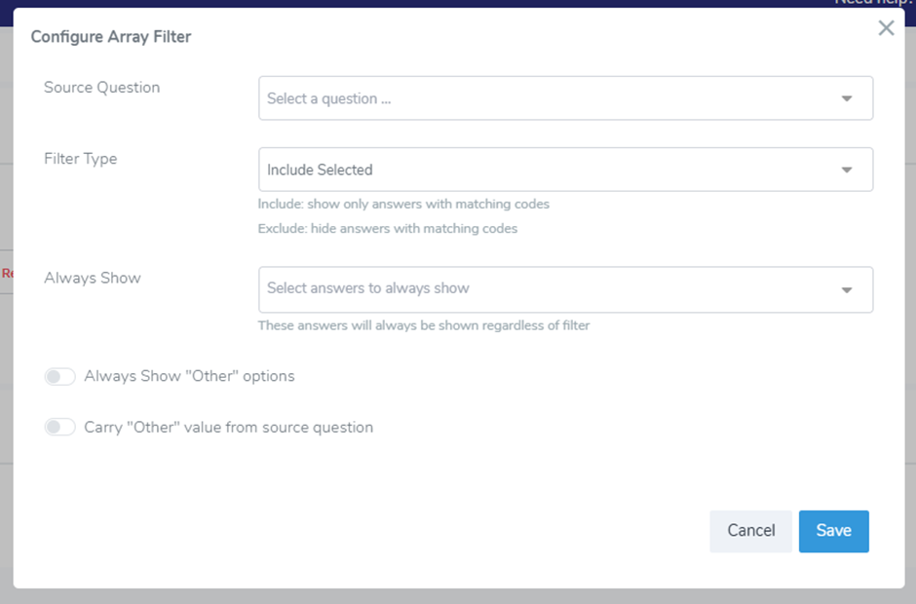The image size is (916, 604).
Task: Click the Always Show "Other" options label text
Action: pos(189,376)
